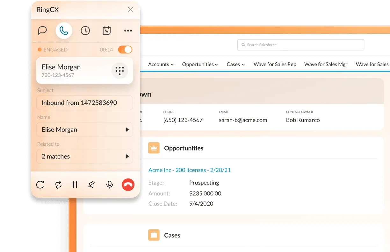Open the Acme Inc - 200 licenses opportunity

(x=190, y=170)
